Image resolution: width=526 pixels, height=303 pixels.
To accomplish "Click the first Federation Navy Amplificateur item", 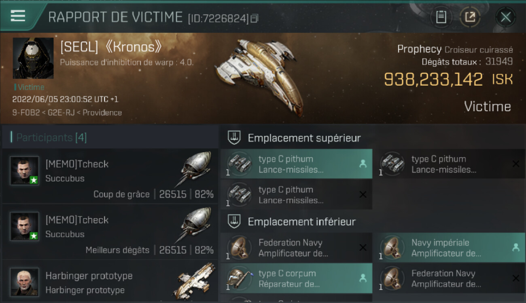I will (296, 248).
